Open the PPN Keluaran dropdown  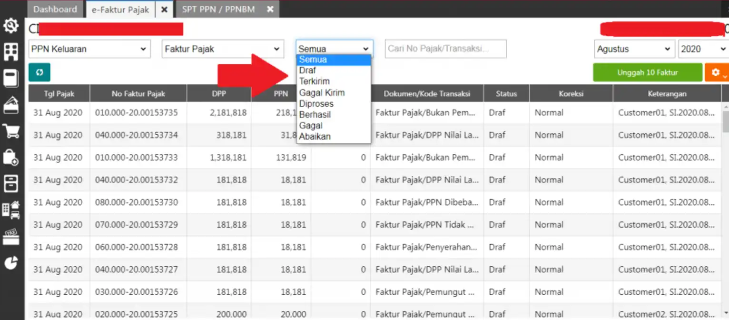tap(89, 49)
